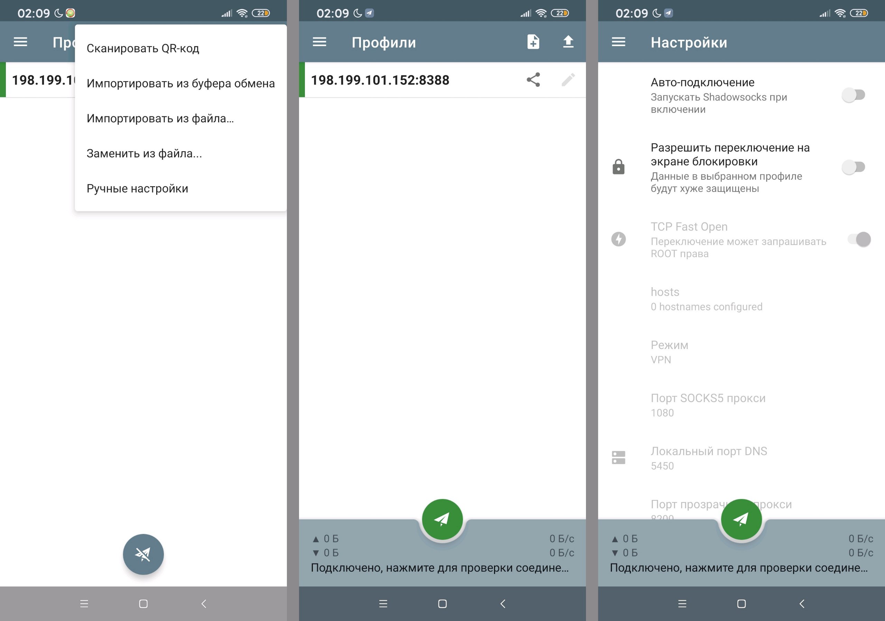Tap "Профили" title in middle screen

(384, 43)
